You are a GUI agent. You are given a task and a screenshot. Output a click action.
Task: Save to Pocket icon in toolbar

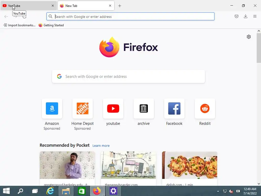click(236, 16)
